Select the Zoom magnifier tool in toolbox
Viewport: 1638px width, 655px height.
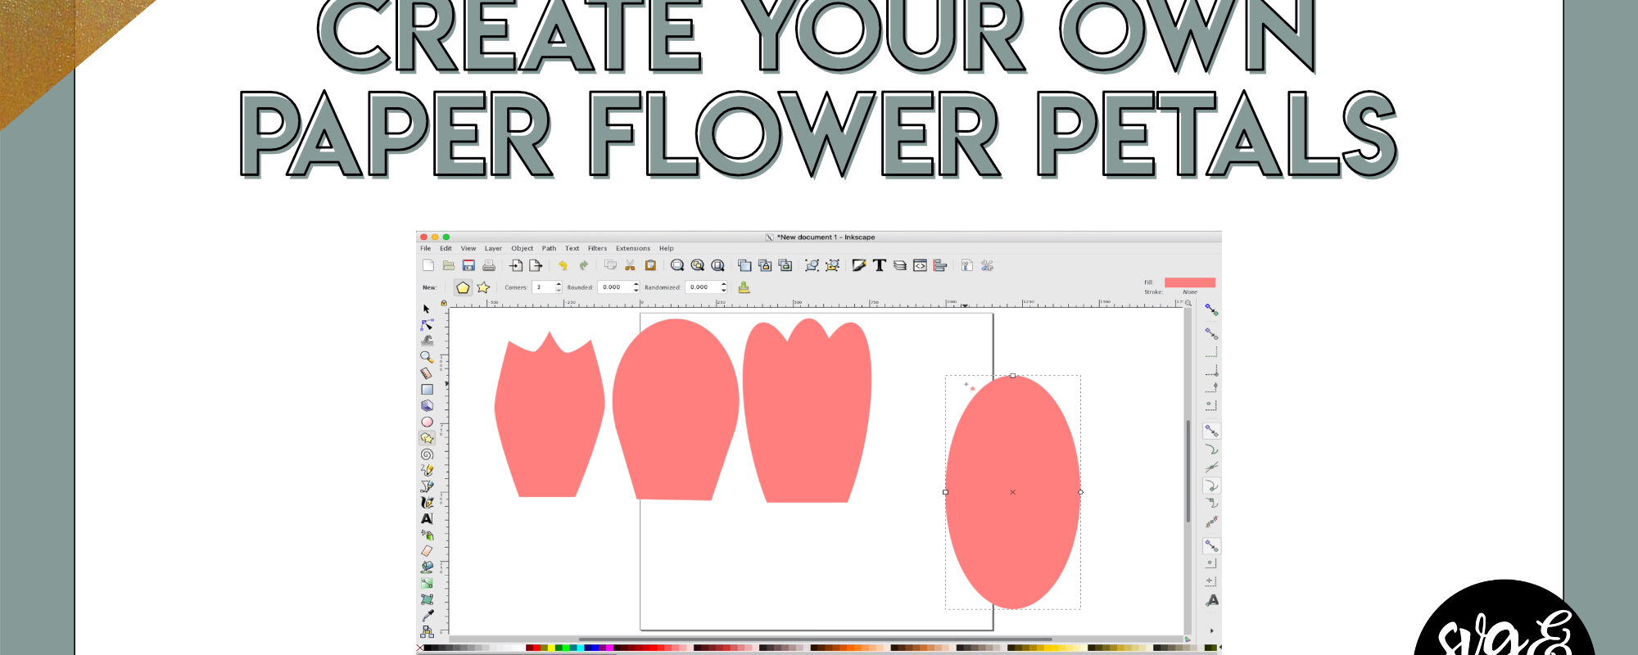(427, 357)
